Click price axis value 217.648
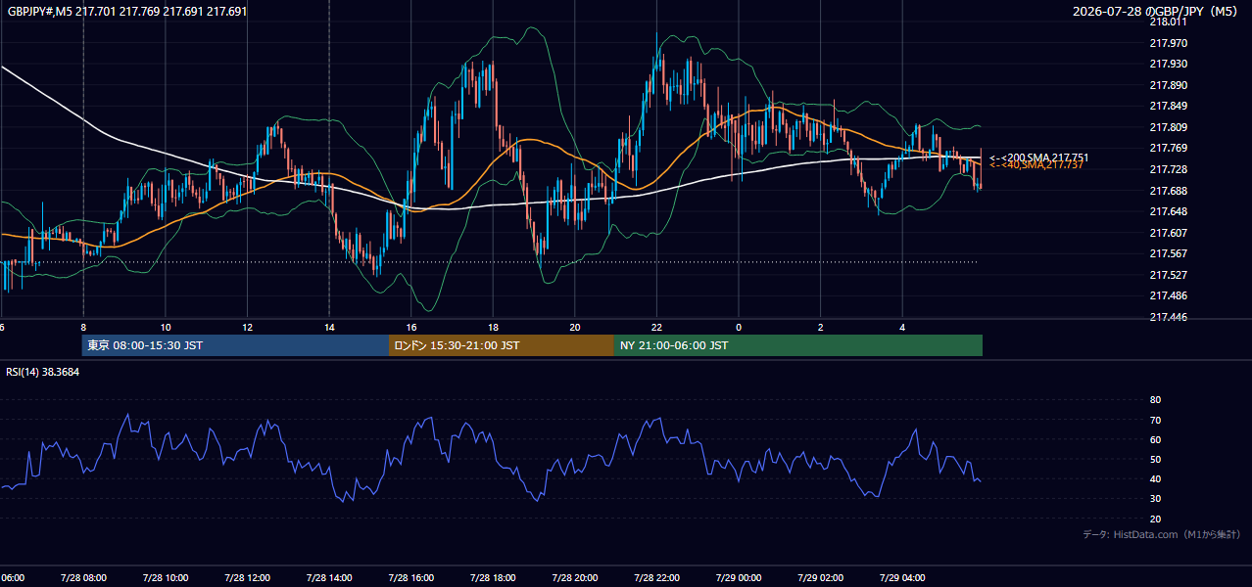 click(1168, 211)
